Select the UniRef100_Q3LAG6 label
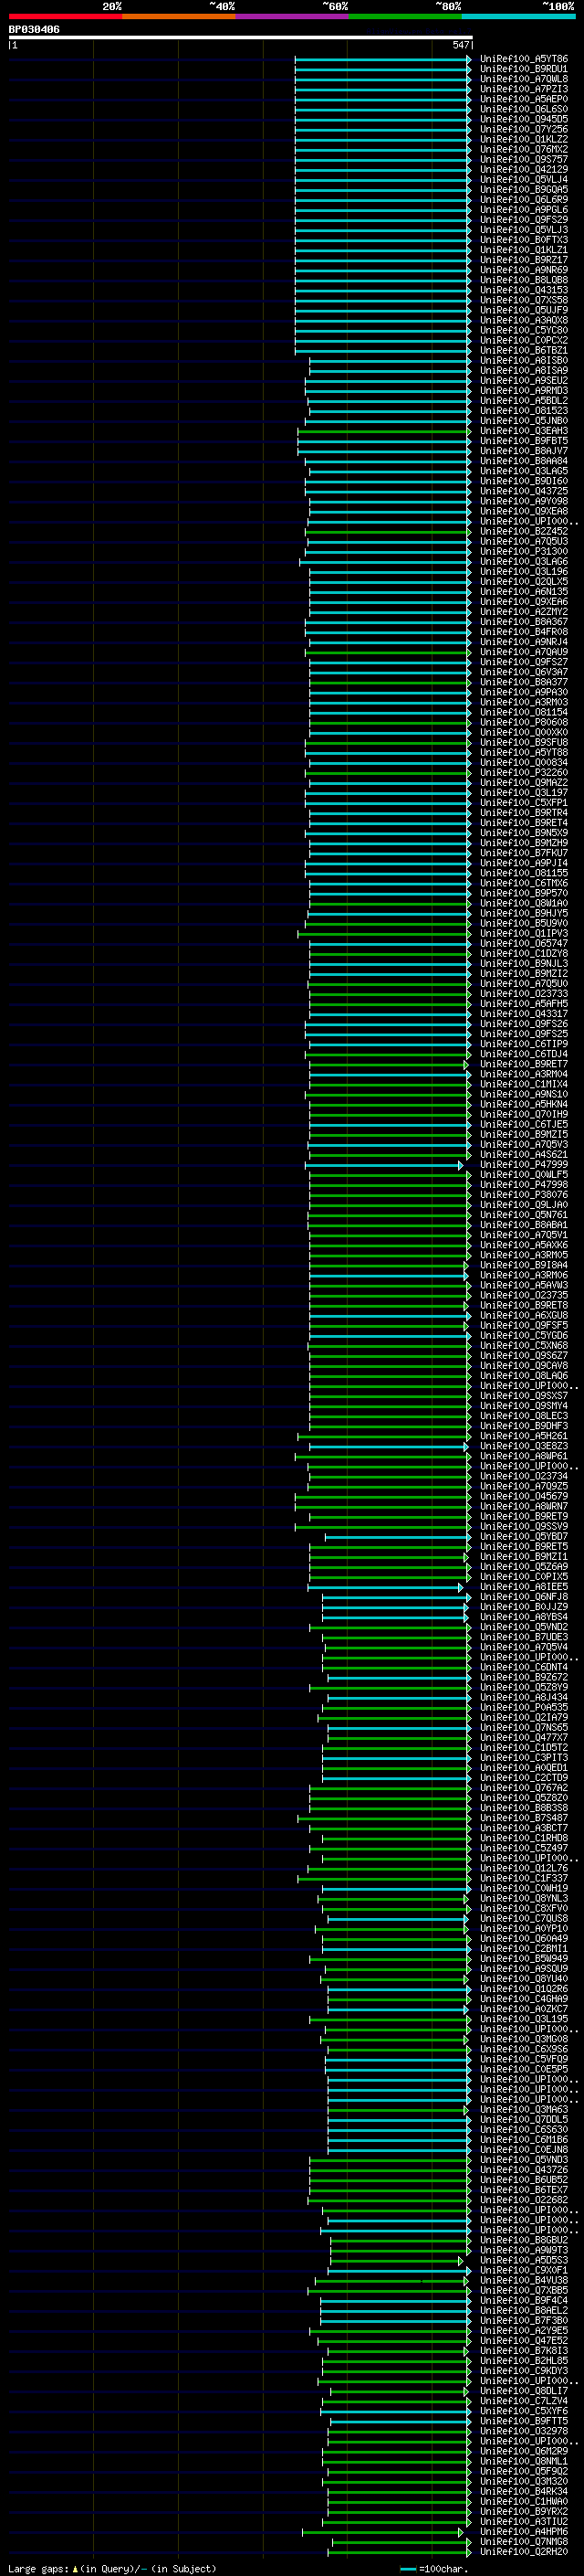 523,561
